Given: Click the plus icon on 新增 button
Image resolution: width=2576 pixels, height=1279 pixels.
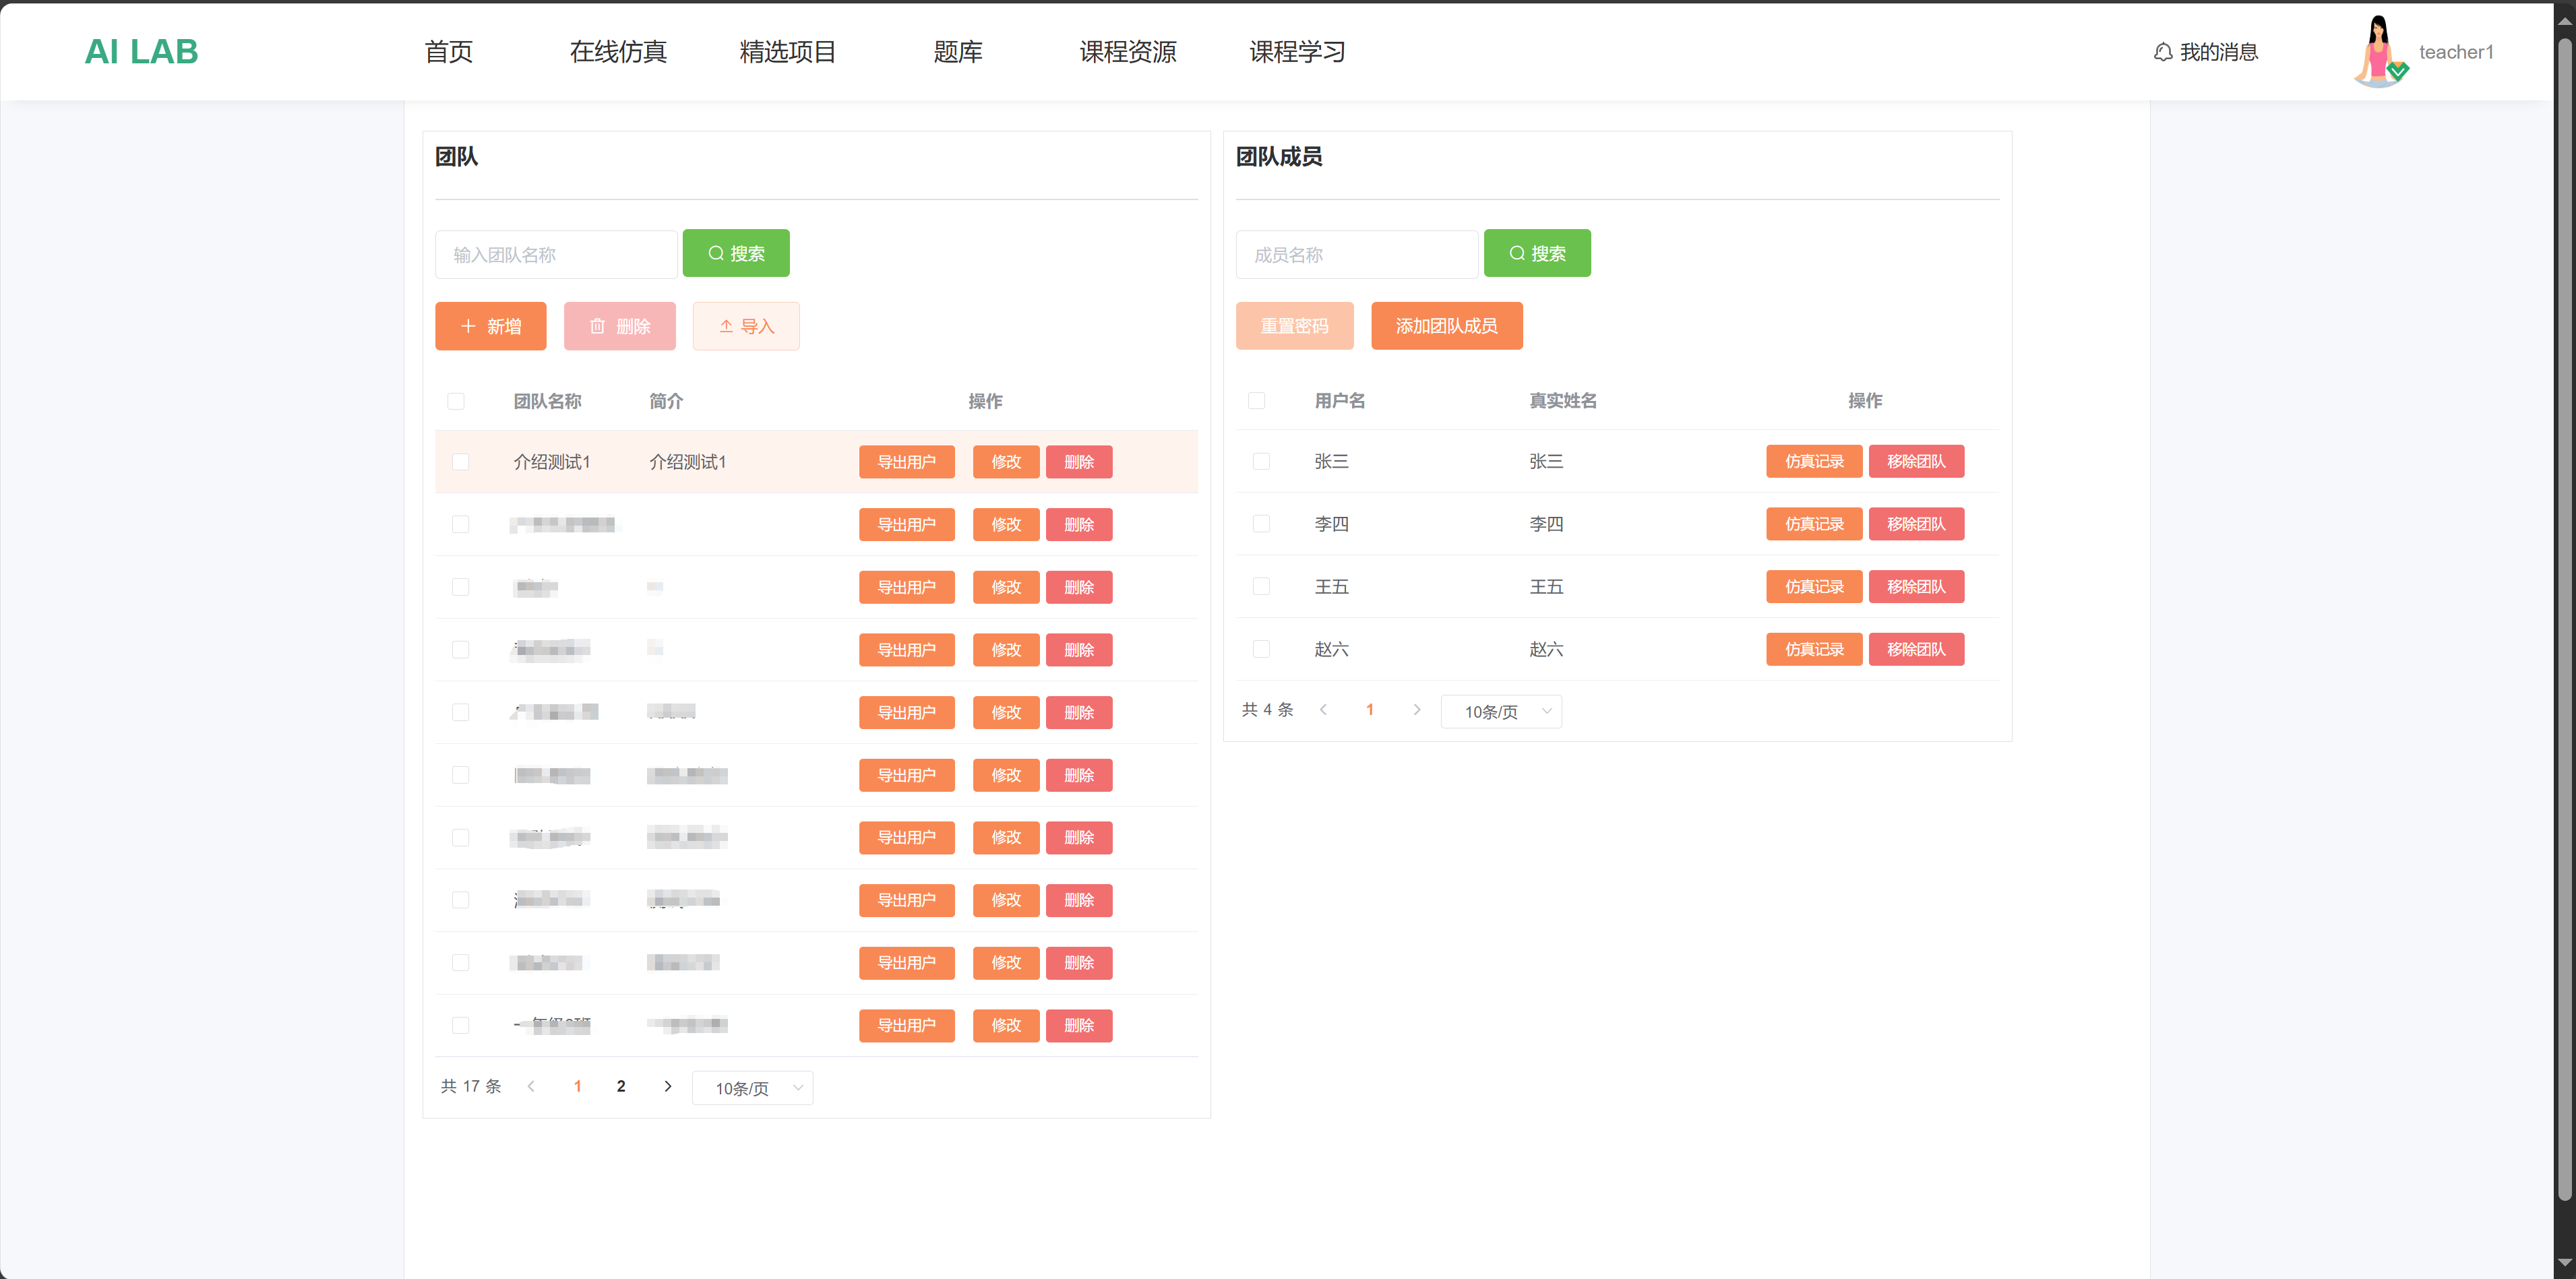Looking at the screenshot, I should (468, 327).
